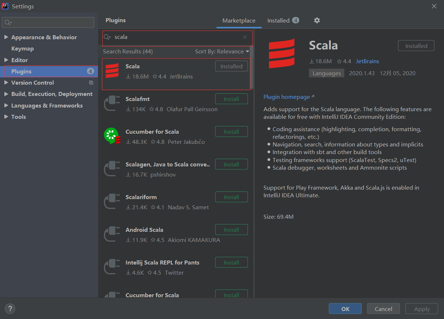This screenshot has height=319, width=444.
Task: Switch to the Installed tab
Action: click(283, 21)
